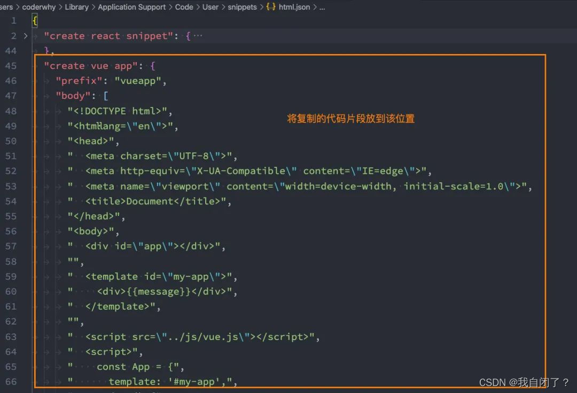
Task: Click the trailing ellipsis breadcrumb item
Action: tap(322, 7)
